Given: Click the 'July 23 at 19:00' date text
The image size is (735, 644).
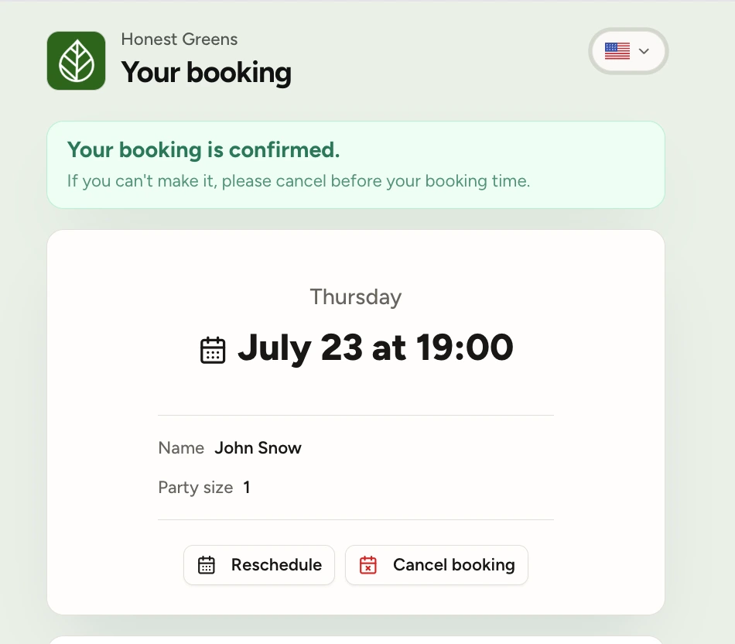Looking at the screenshot, I should [x=375, y=348].
